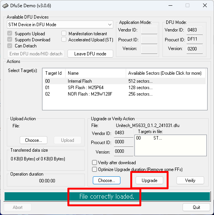
Task: Enable the Accelerated Upload (ST) checkbox
Action: coord(64,39)
